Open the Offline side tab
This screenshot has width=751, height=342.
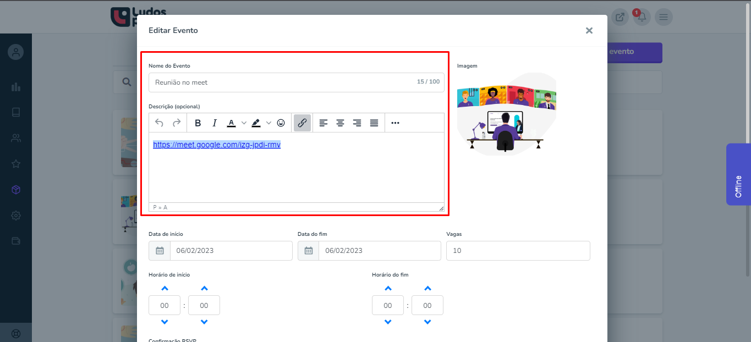[738, 174]
